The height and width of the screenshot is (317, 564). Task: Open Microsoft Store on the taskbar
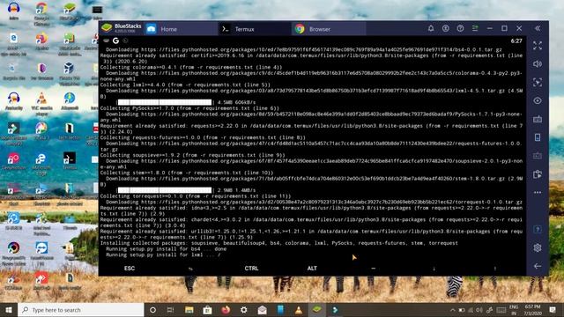pyautogui.click(x=208, y=310)
